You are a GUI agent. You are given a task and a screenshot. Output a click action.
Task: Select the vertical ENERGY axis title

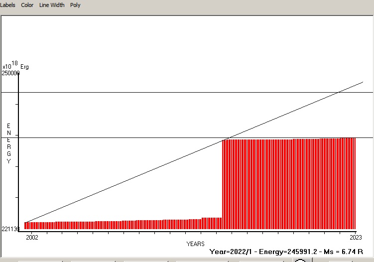8,143
